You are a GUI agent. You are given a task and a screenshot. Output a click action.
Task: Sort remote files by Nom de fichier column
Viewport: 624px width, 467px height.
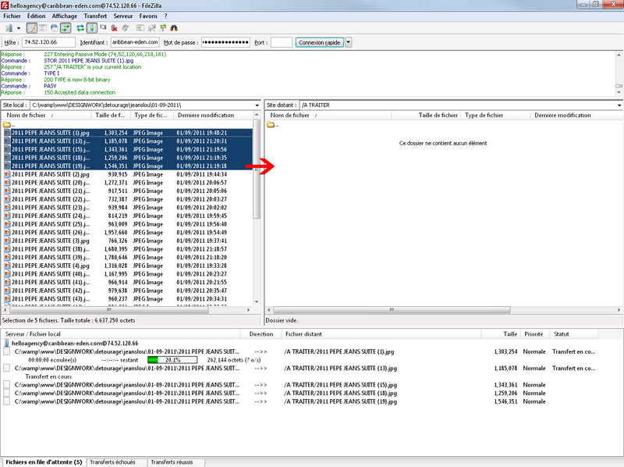pyautogui.click(x=328, y=115)
